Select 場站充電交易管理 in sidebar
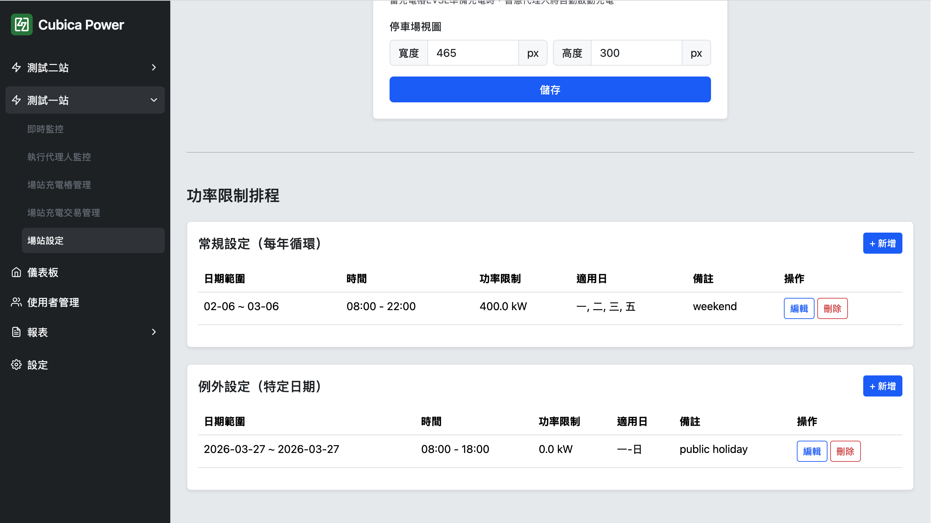The width and height of the screenshot is (931, 523). [64, 213]
